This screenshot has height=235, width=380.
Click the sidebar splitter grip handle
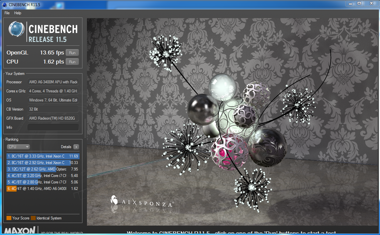85,128
